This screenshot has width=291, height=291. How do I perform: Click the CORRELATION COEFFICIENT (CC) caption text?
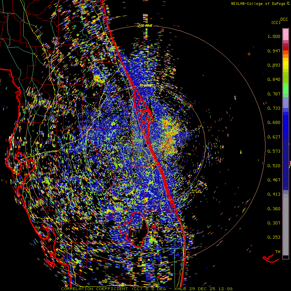click(x=102, y=289)
